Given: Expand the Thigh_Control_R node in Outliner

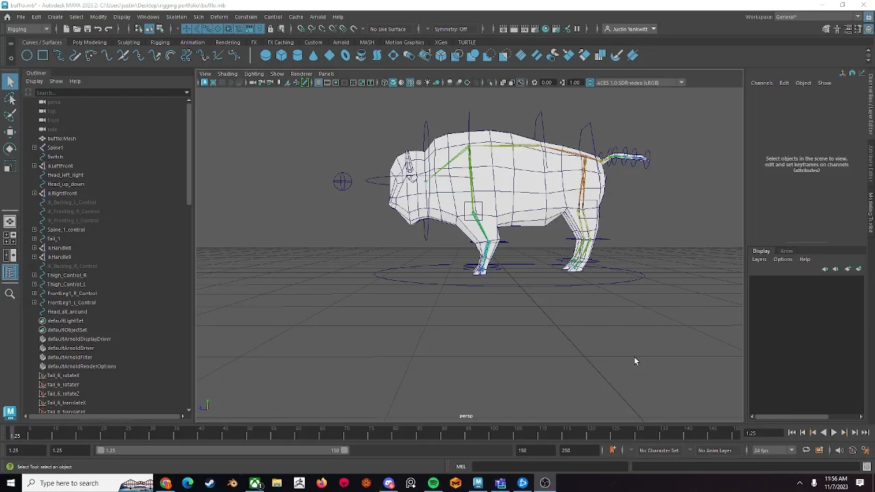Looking at the screenshot, I should click(x=34, y=275).
